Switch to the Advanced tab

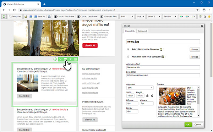pos(142,31)
